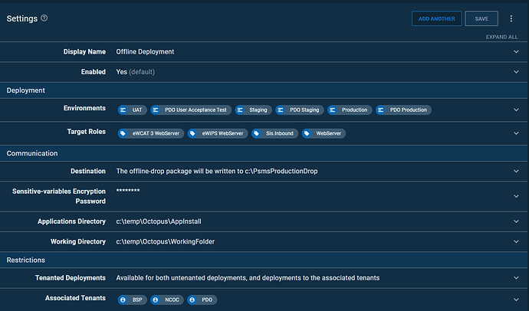Click the NCDC tenant chip
The height and width of the screenshot is (311, 529).
tap(166, 300)
